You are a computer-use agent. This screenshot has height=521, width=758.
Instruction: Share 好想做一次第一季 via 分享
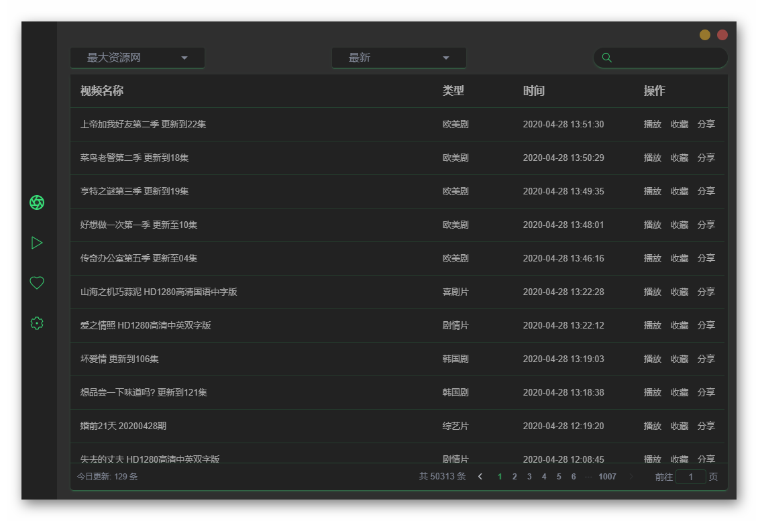(706, 225)
